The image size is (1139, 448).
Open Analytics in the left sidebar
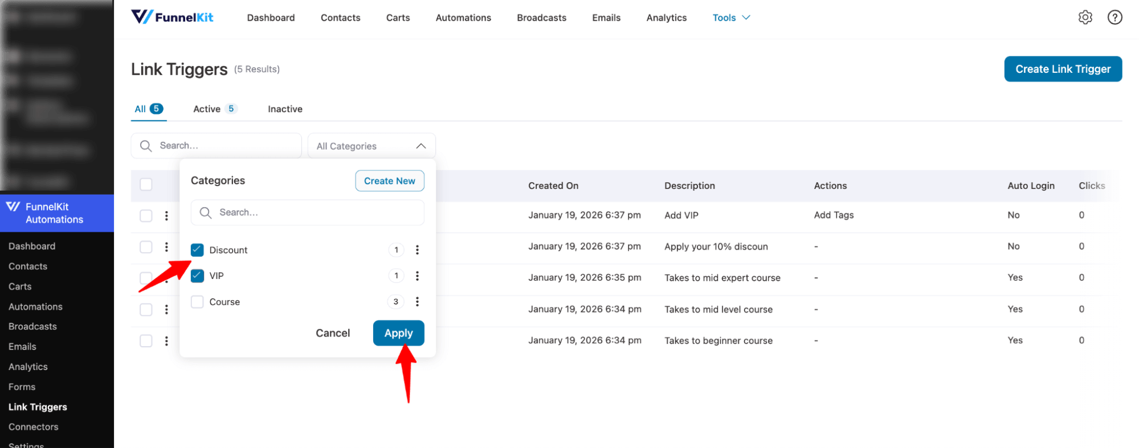click(28, 367)
